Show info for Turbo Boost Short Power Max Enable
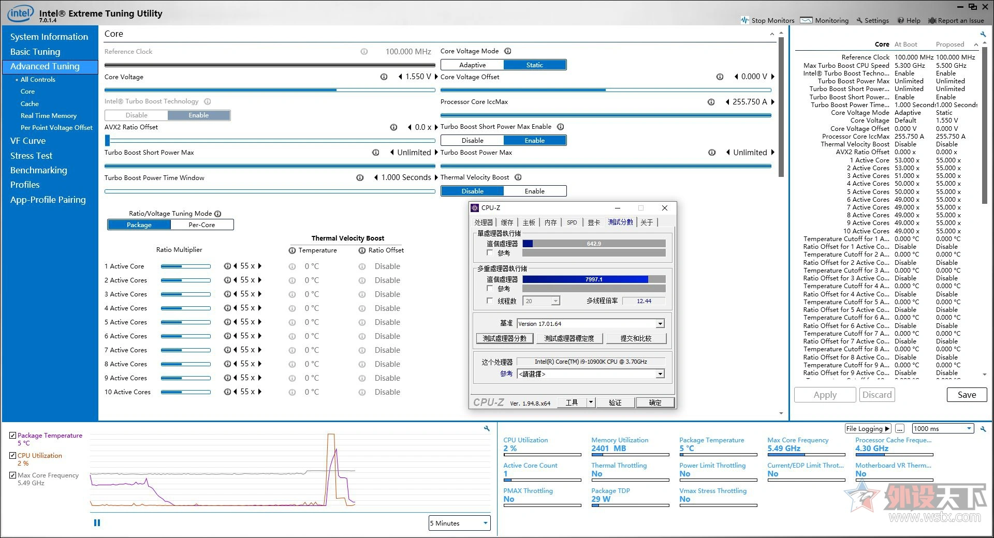Viewport: 994px width, 538px height. 560,127
